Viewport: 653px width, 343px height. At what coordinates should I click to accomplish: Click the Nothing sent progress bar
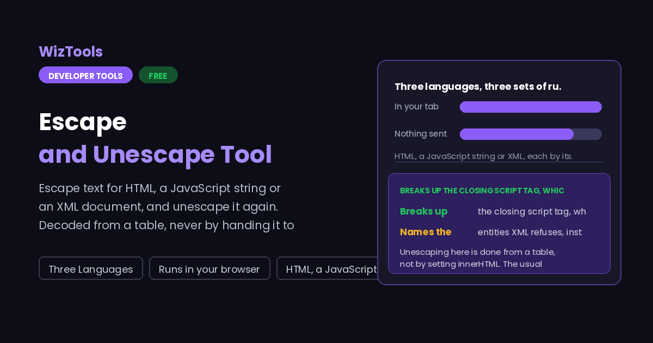pyautogui.click(x=531, y=134)
